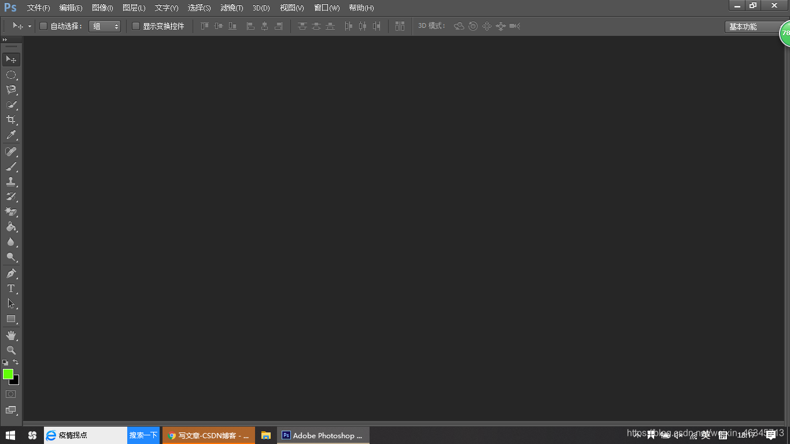The height and width of the screenshot is (444, 790).
Task: Select the Hand tool
Action: (x=11, y=335)
